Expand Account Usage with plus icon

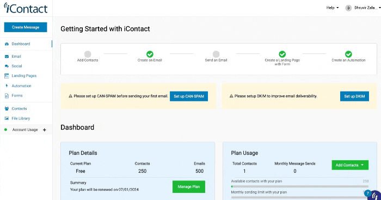45,130
